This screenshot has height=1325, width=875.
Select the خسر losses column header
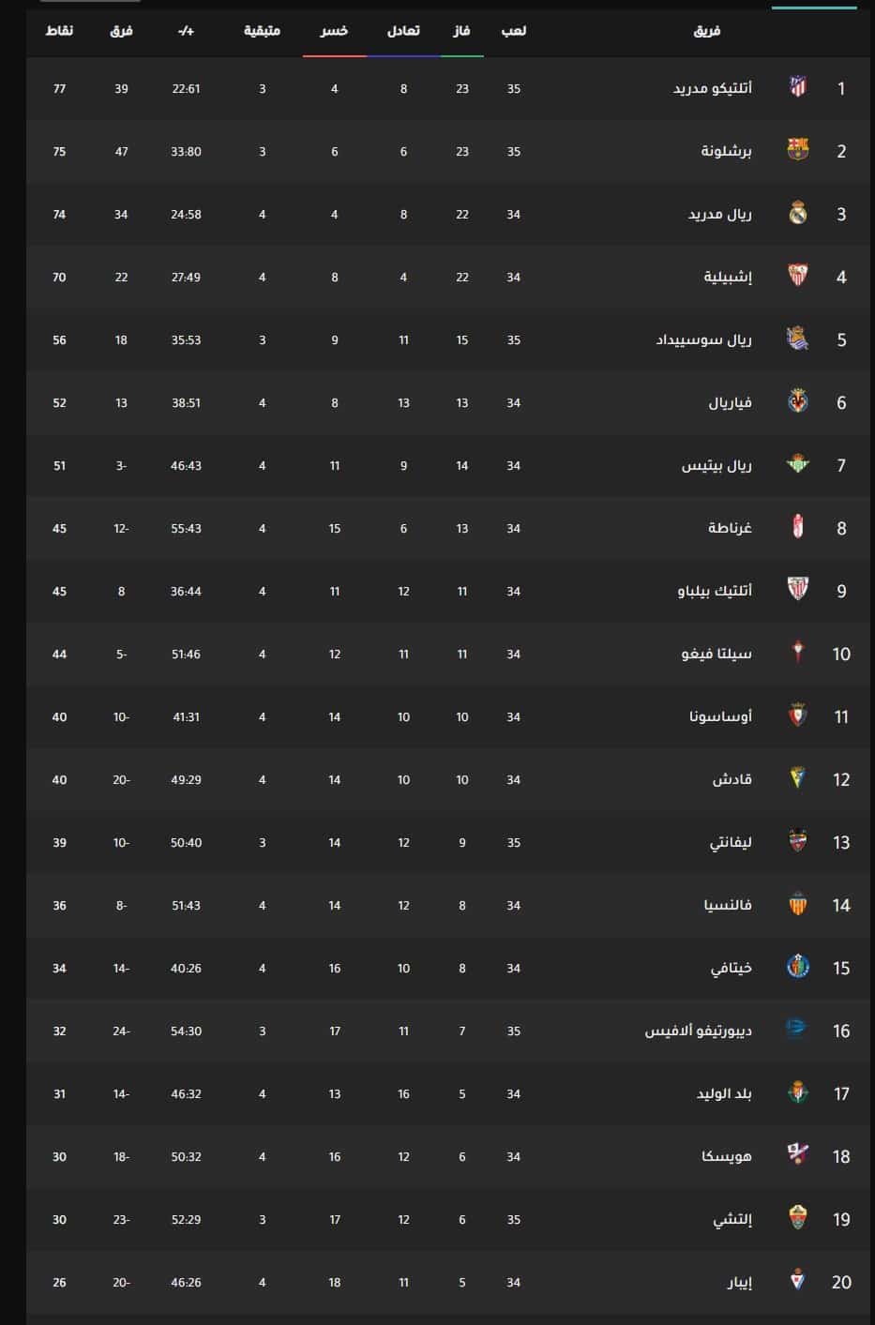pos(334,31)
